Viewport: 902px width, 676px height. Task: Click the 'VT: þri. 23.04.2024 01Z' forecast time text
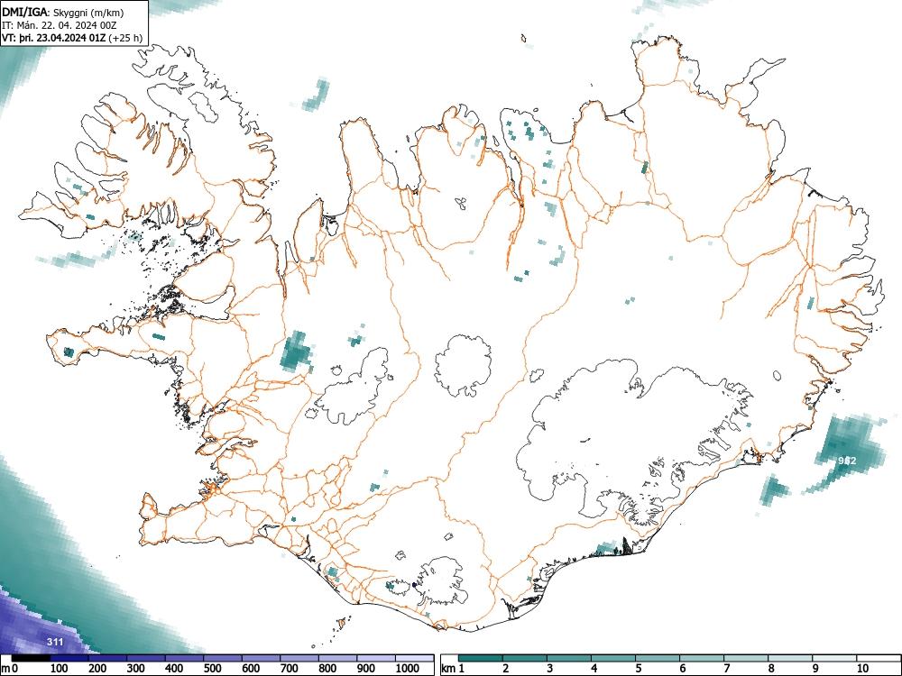[53, 38]
